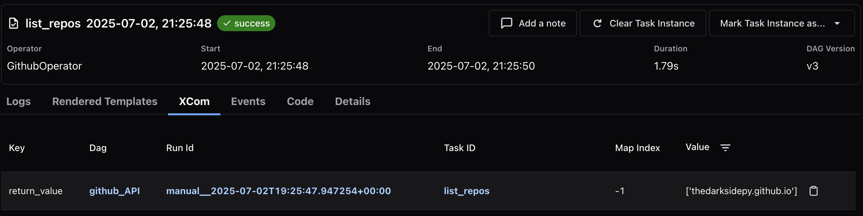Switch to the Logs tab
Viewport: 863px width, 216px height.
19,101
